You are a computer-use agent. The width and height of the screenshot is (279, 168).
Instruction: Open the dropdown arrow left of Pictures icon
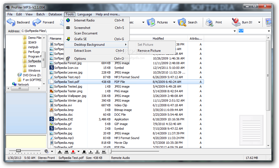pyautogui.click(x=143, y=22)
